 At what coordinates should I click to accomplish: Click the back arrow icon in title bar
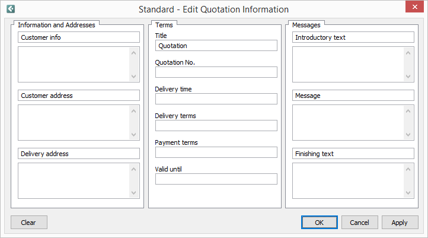point(11,9)
